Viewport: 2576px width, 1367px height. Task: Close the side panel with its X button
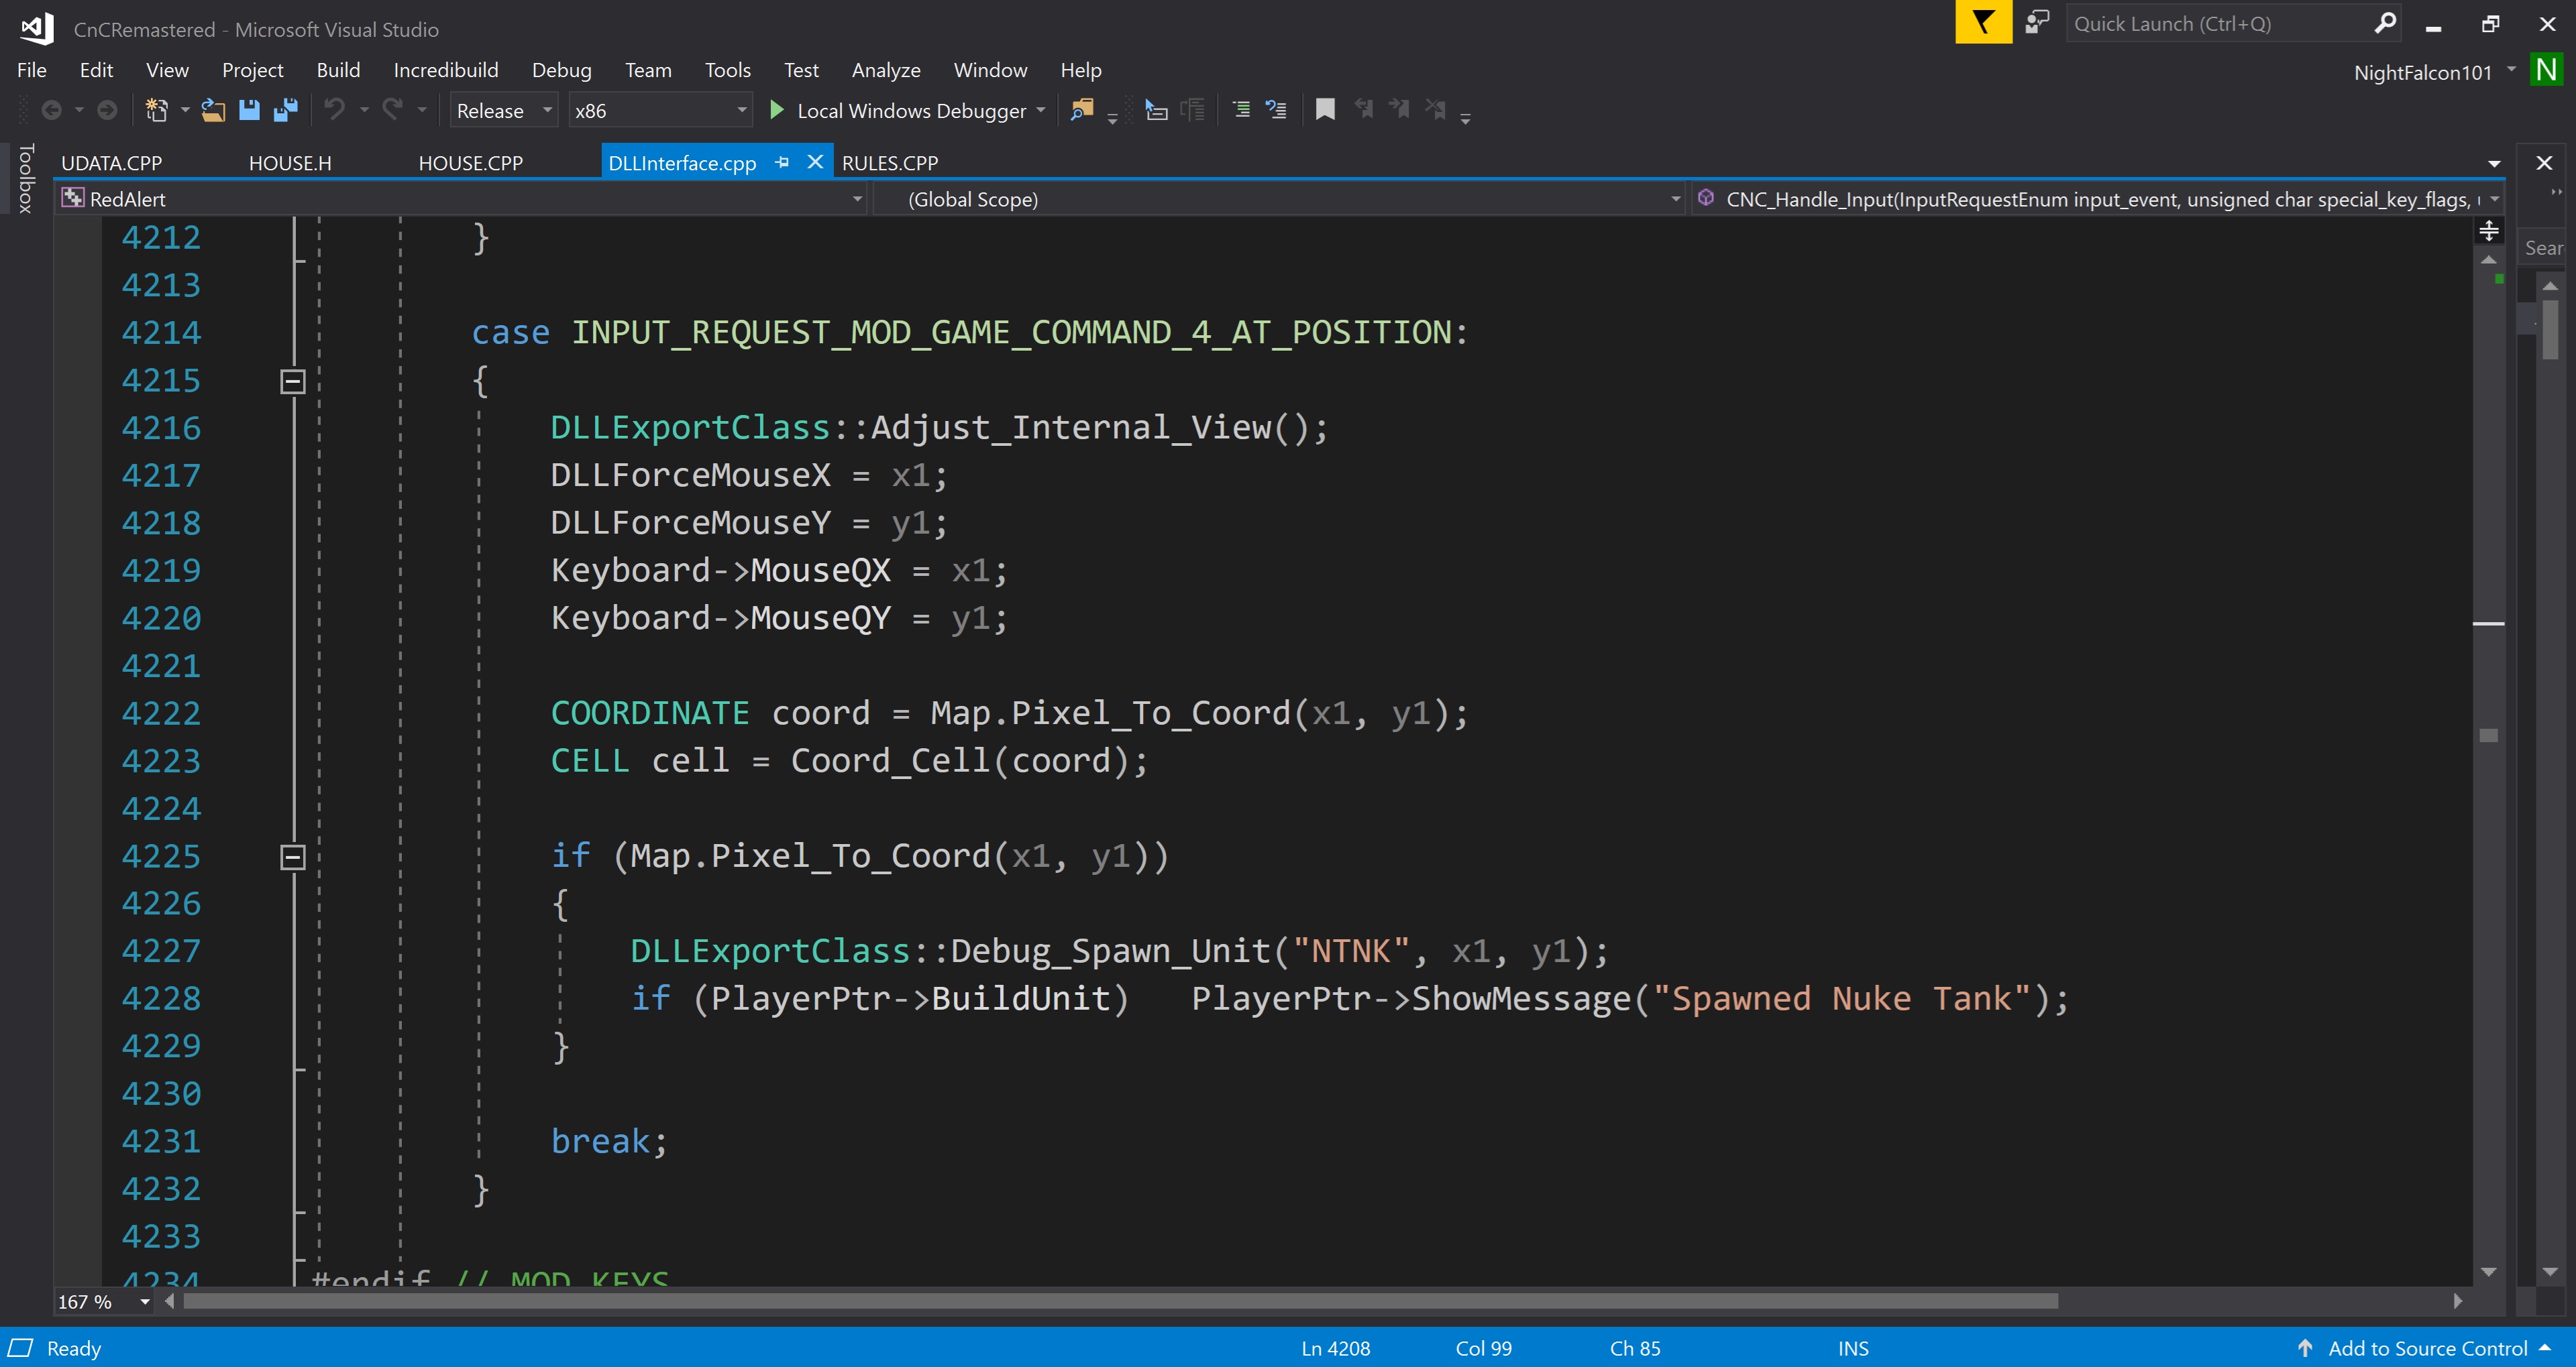click(2545, 162)
